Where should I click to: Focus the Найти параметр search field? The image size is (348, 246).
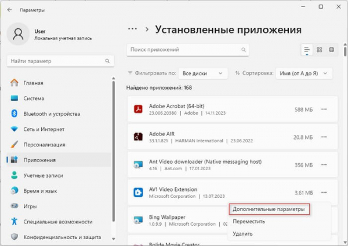click(60, 61)
